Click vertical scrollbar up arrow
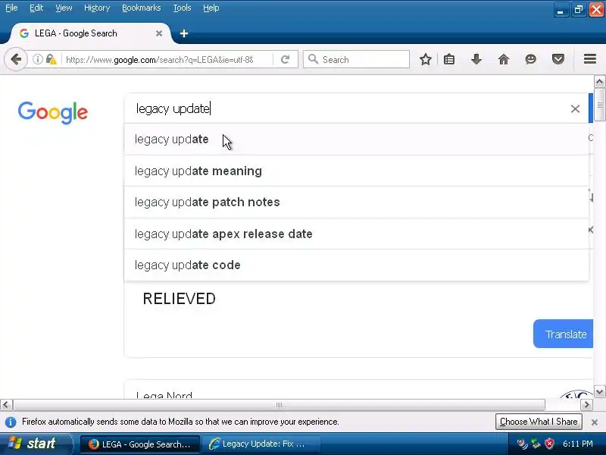 pos(599,82)
